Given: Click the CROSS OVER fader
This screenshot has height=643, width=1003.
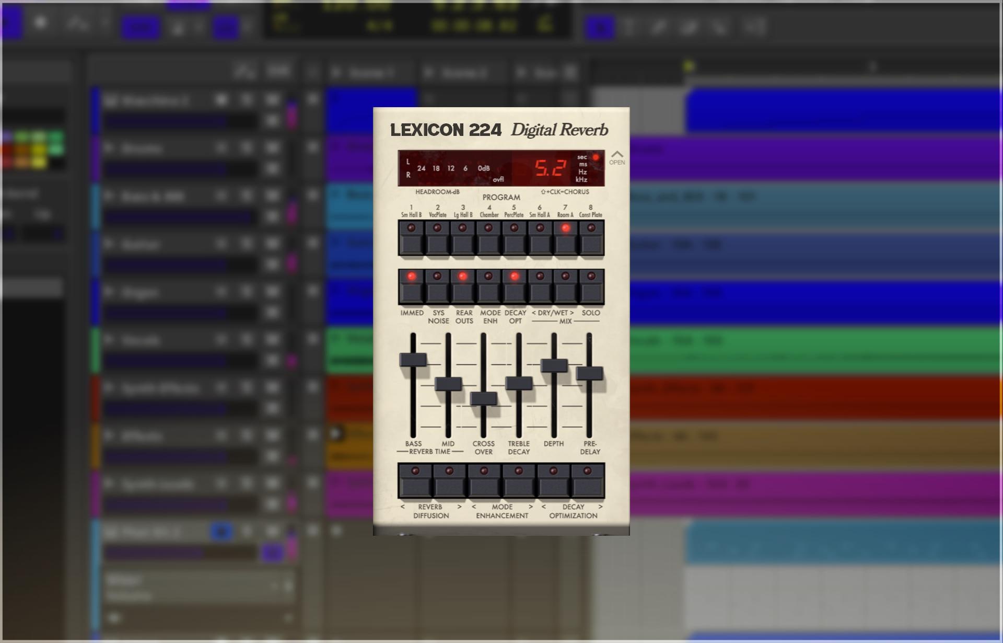Looking at the screenshot, I should [484, 398].
